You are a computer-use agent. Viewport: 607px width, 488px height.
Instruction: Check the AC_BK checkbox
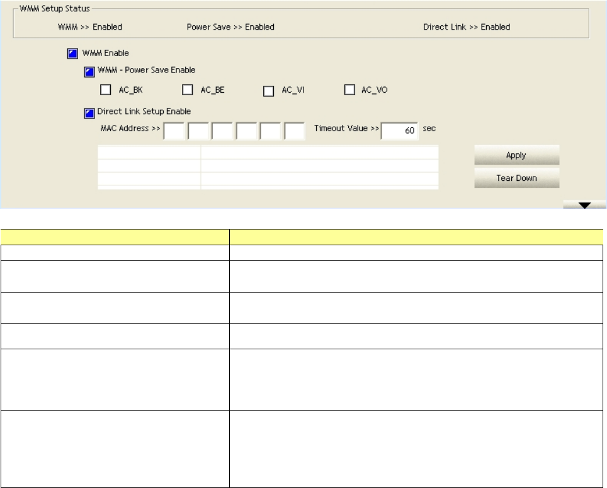[x=105, y=90]
